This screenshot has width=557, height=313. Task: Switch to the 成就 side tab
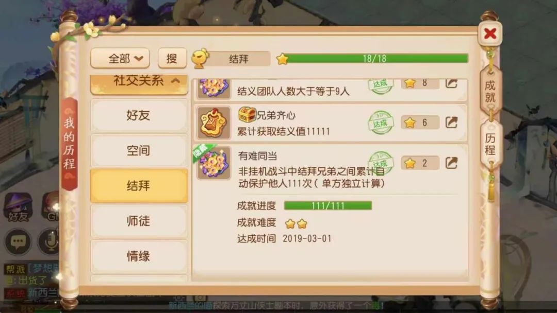tap(490, 91)
